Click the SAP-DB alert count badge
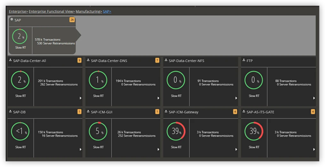 click(79, 111)
